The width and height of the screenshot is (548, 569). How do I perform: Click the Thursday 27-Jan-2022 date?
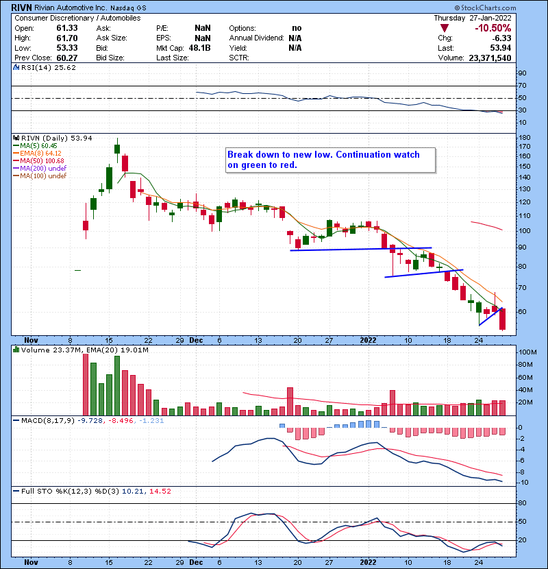coord(473,18)
